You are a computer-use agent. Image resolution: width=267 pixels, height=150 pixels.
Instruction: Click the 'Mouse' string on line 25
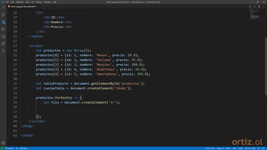[x=102, y=55]
